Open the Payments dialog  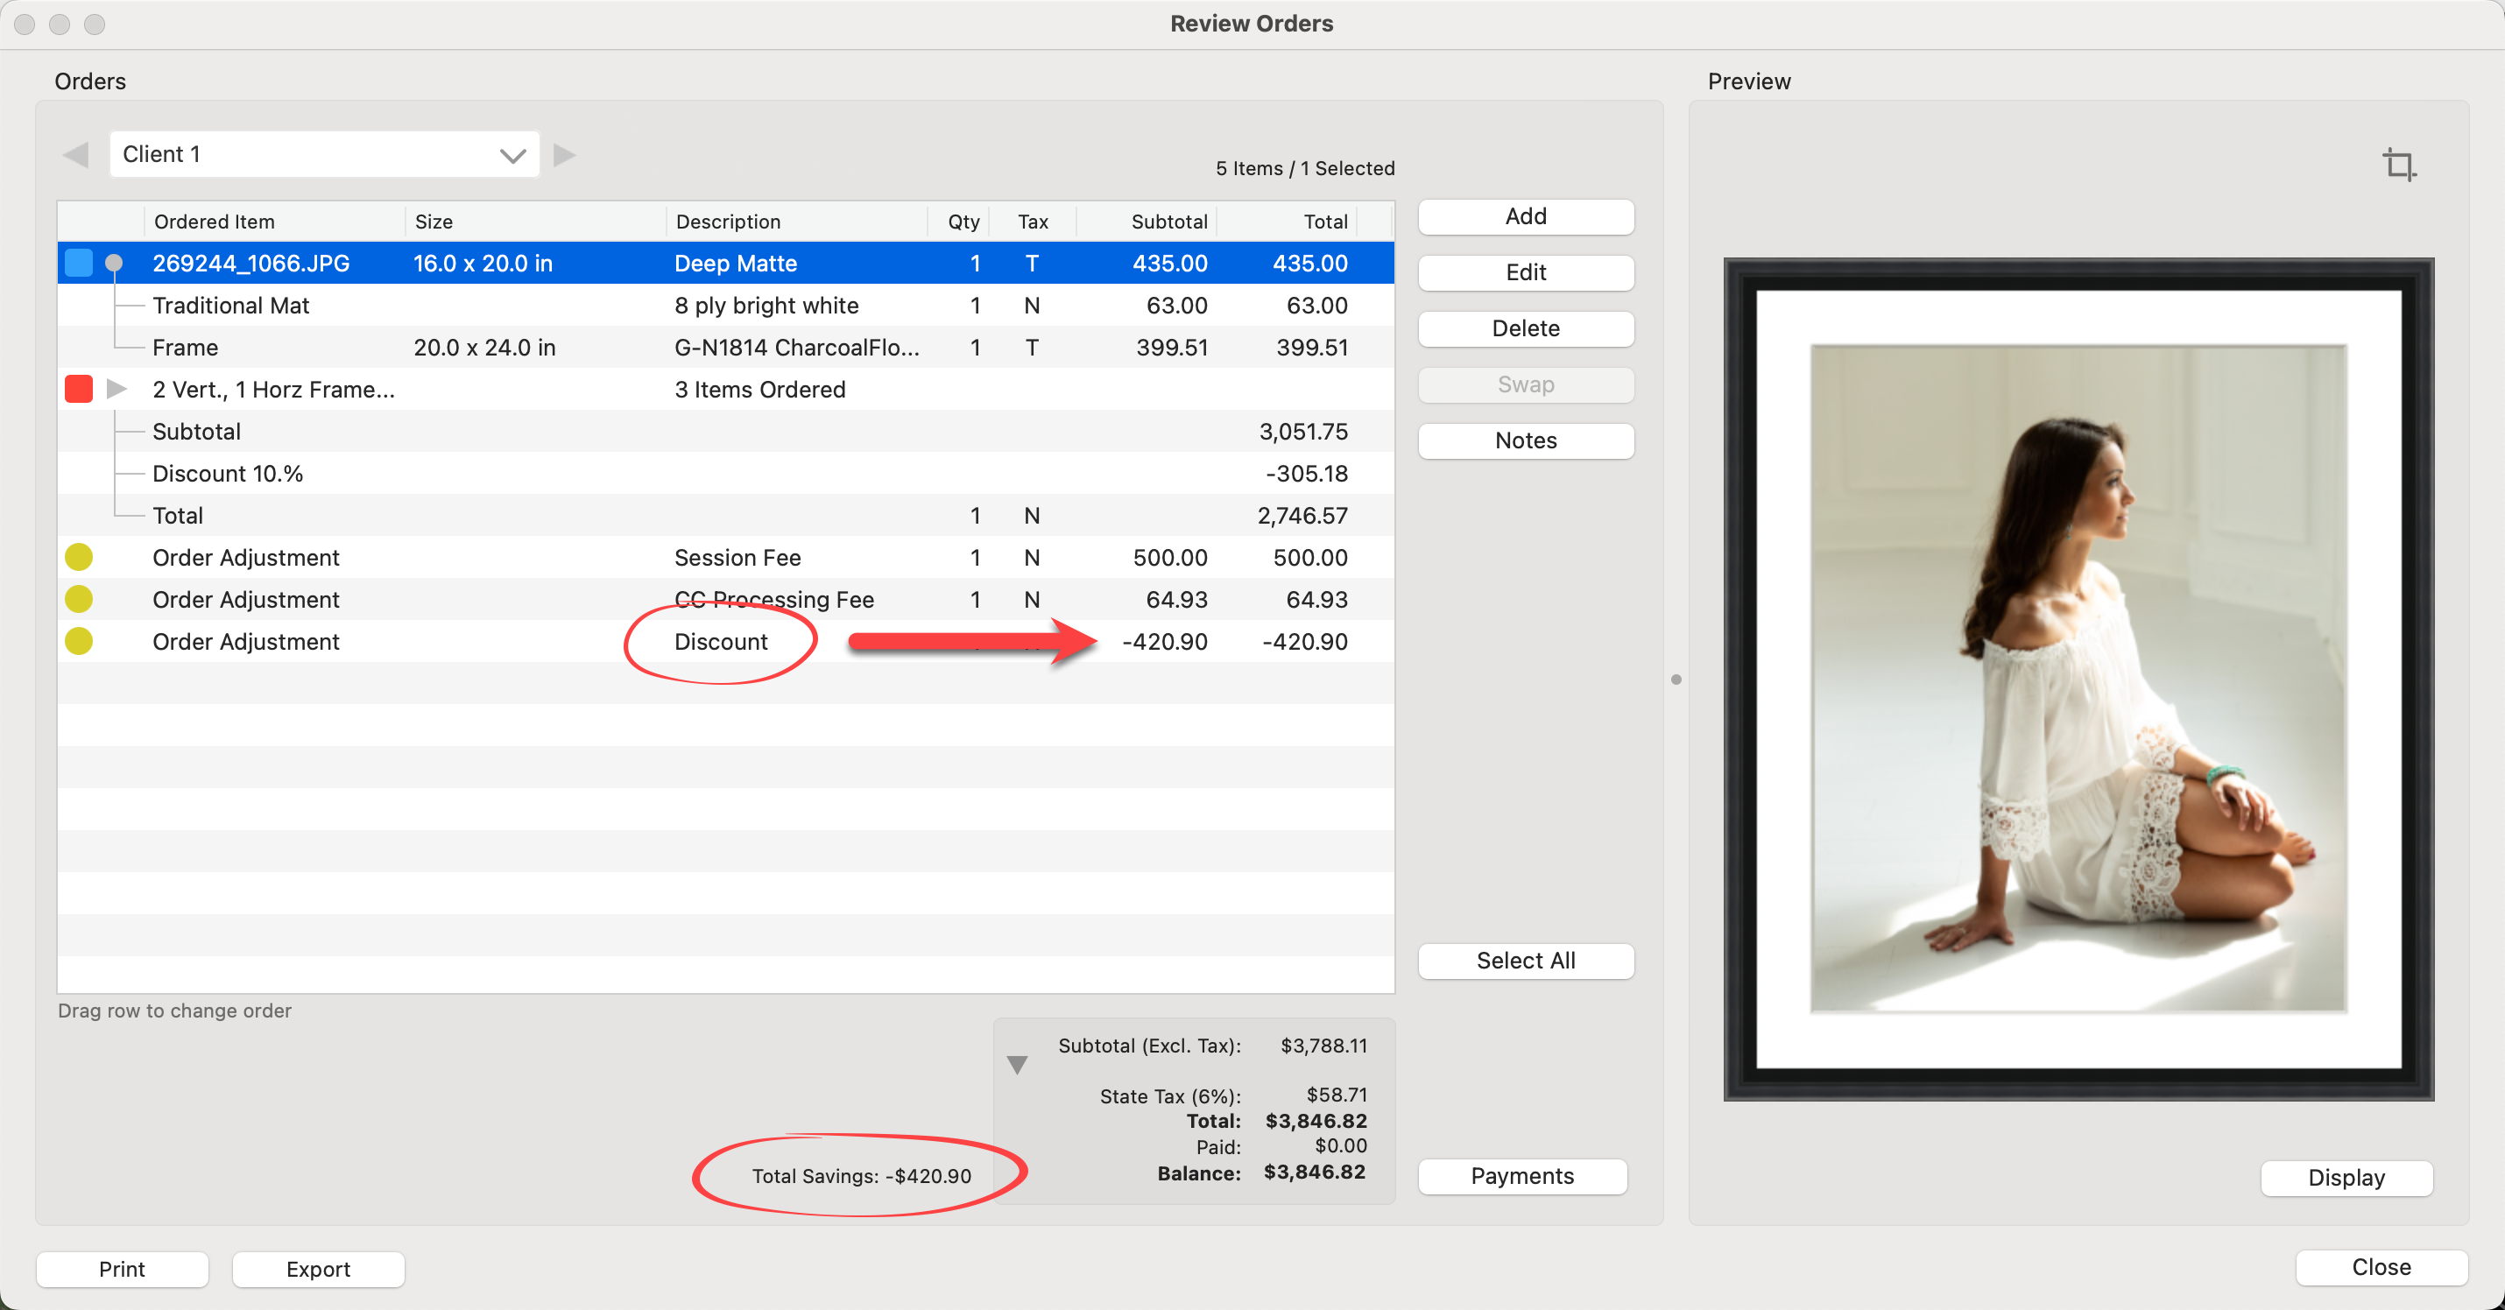coord(1521,1176)
